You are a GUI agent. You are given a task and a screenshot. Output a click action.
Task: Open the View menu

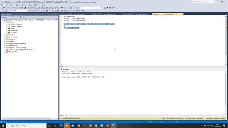[12, 5]
